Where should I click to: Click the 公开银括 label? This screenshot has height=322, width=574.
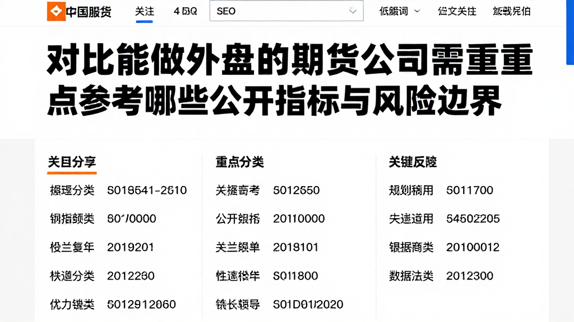238,219
